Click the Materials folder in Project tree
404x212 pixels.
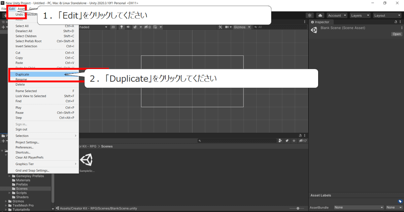click(x=23, y=180)
